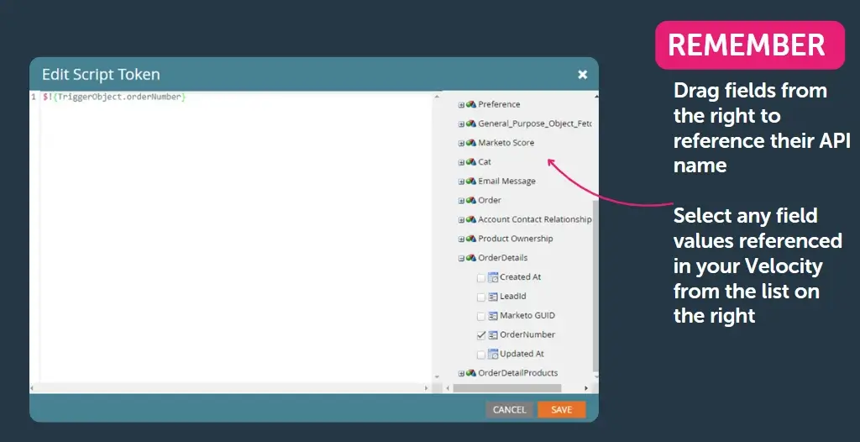This screenshot has height=442, width=860.
Task: Check the Marketo GUID field checkbox
Action: coord(481,316)
